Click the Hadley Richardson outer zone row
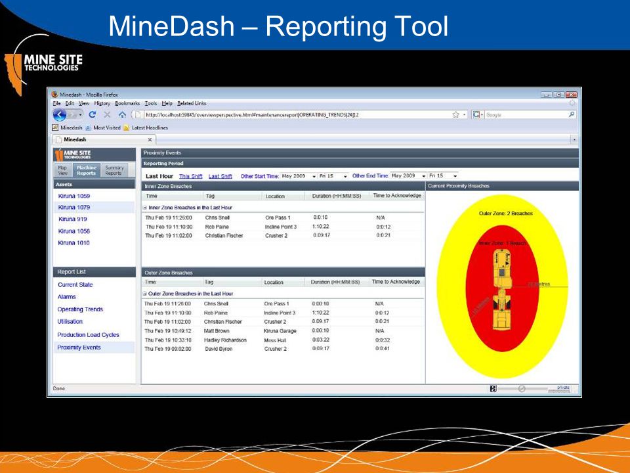The height and width of the screenshot is (473, 630). click(x=283, y=340)
